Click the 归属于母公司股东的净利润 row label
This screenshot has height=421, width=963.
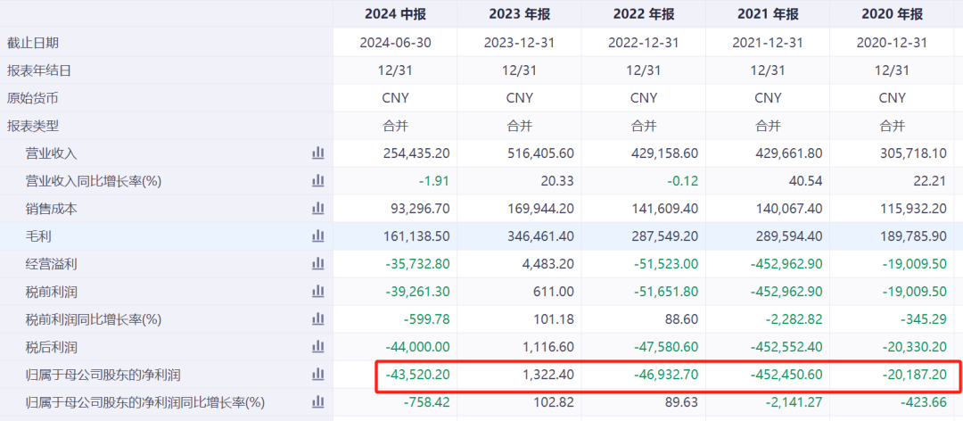click(x=103, y=375)
